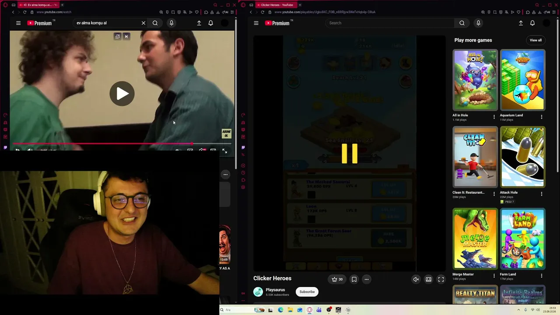Enter fullscreen for the Clicker Heroes game
560x315 pixels.
(441, 279)
